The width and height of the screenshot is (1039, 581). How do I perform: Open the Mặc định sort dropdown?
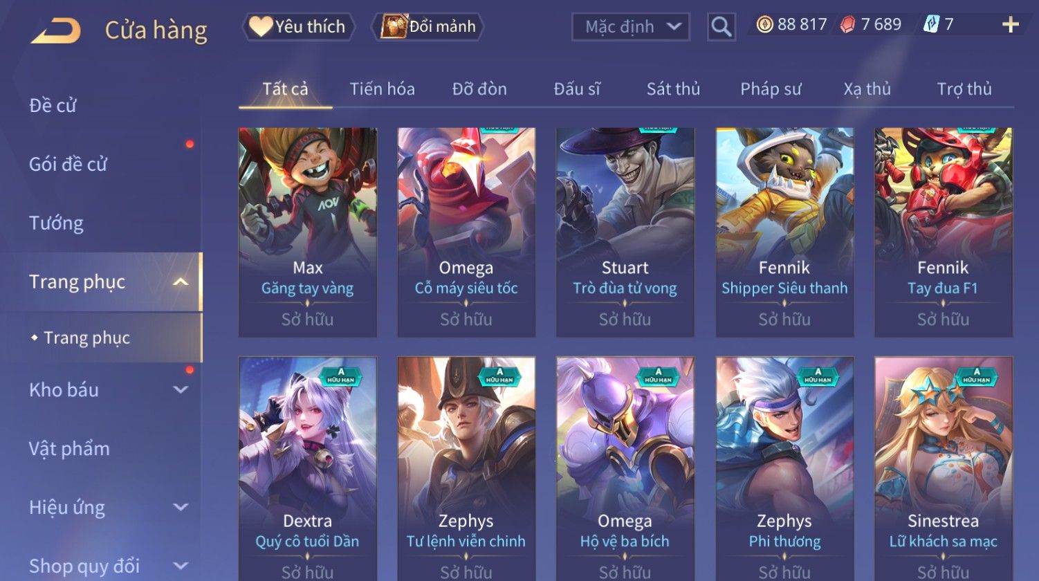[x=630, y=27]
